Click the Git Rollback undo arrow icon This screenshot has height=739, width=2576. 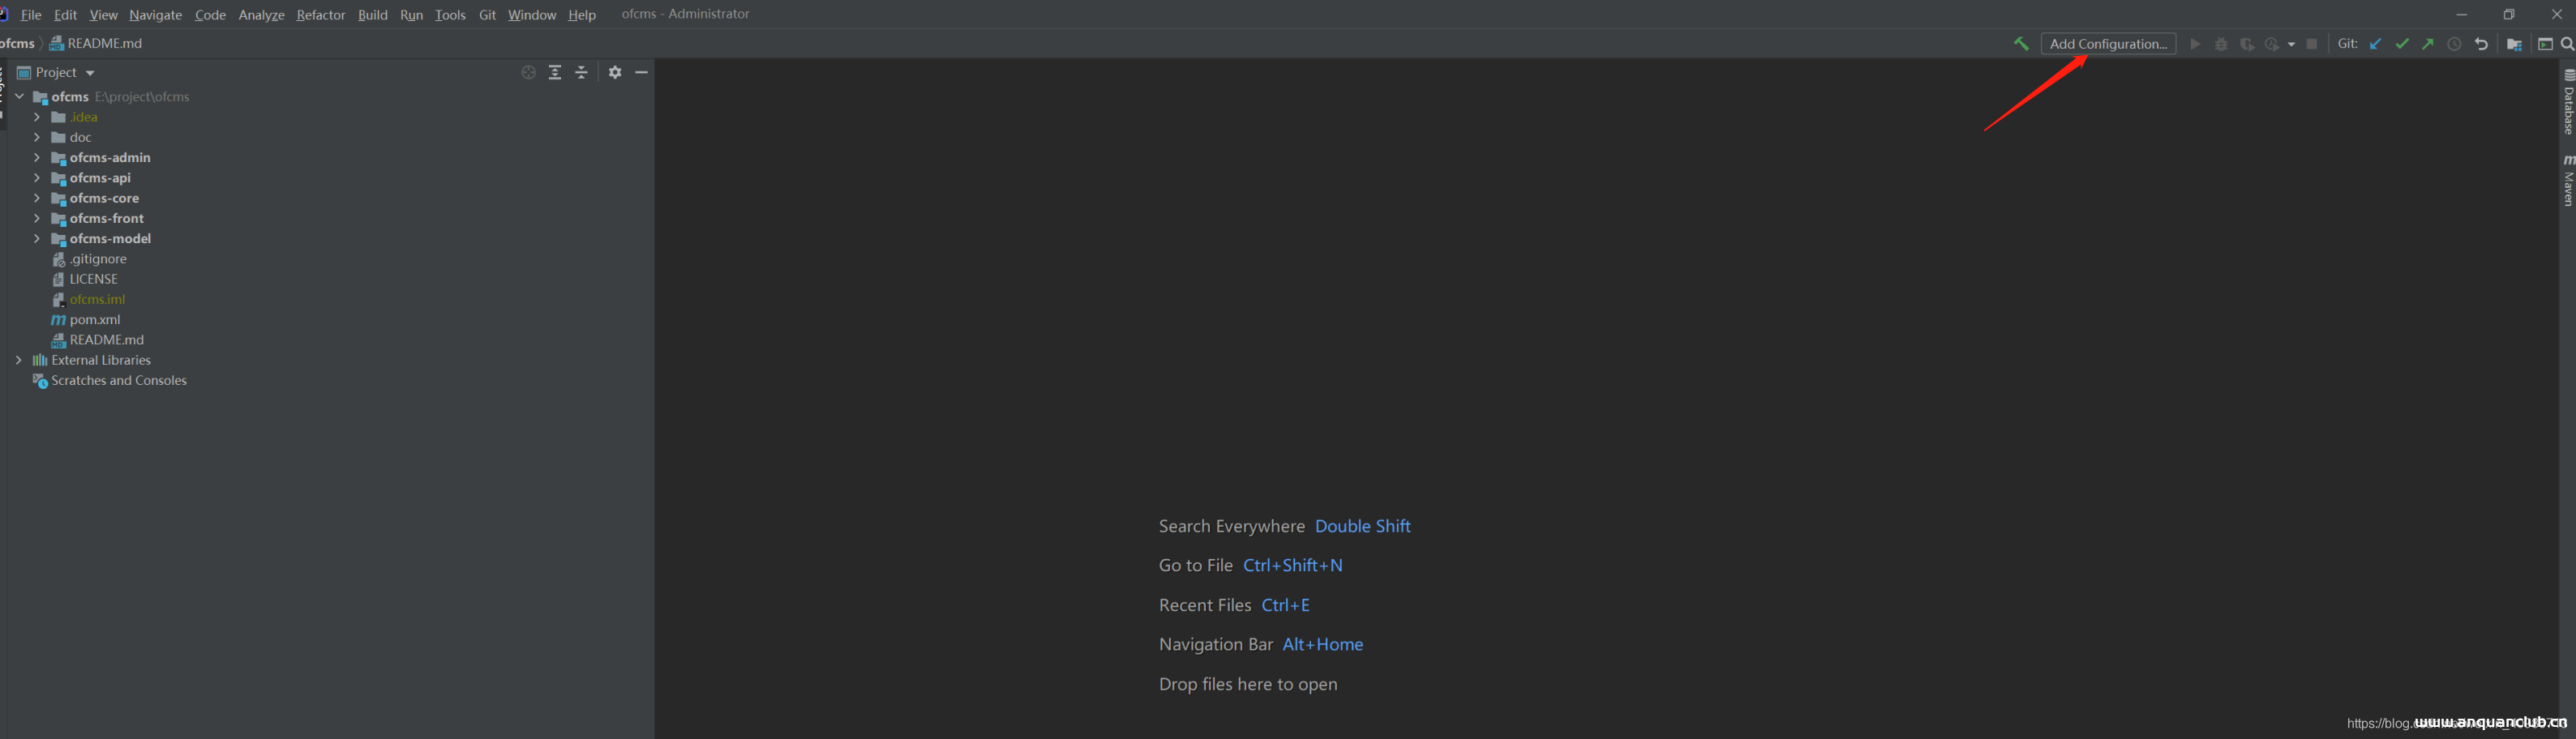(x=2481, y=44)
